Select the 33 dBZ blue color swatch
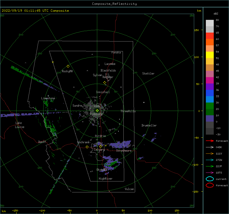The image size is (229, 214). [210, 93]
